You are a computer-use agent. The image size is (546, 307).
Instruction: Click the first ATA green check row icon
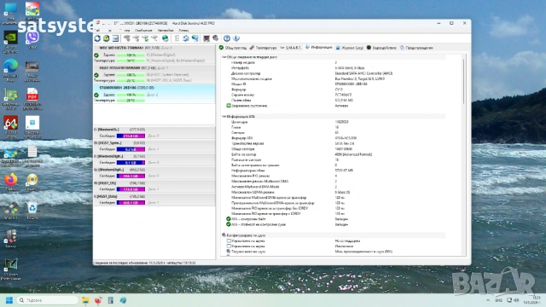(229, 219)
